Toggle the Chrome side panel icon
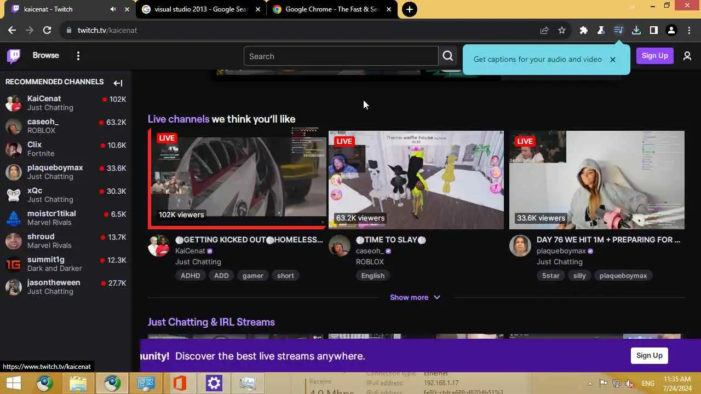Screen dimensions: 701x394 click(654, 30)
